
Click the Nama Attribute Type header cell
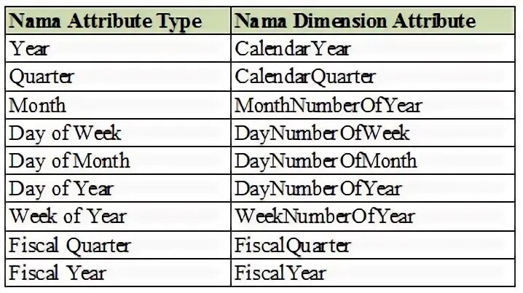(x=118, y=20)
